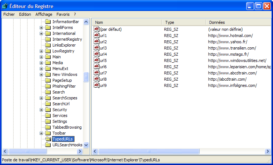This screenshot has width=273, height=165.
Task: Click the International folder icon
Action: (48, 33)
